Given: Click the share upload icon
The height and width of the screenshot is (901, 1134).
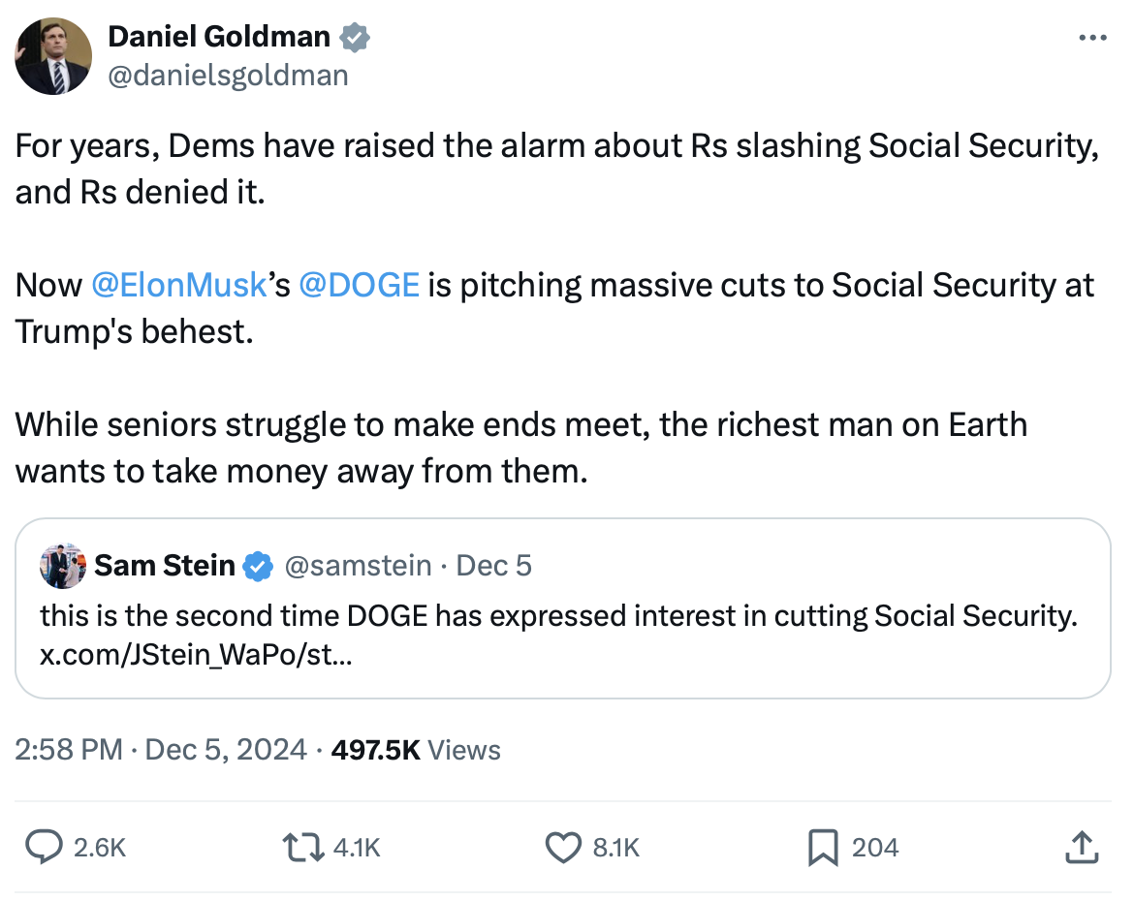Looking at the screenshot, I should click(x=1080, y=848).
